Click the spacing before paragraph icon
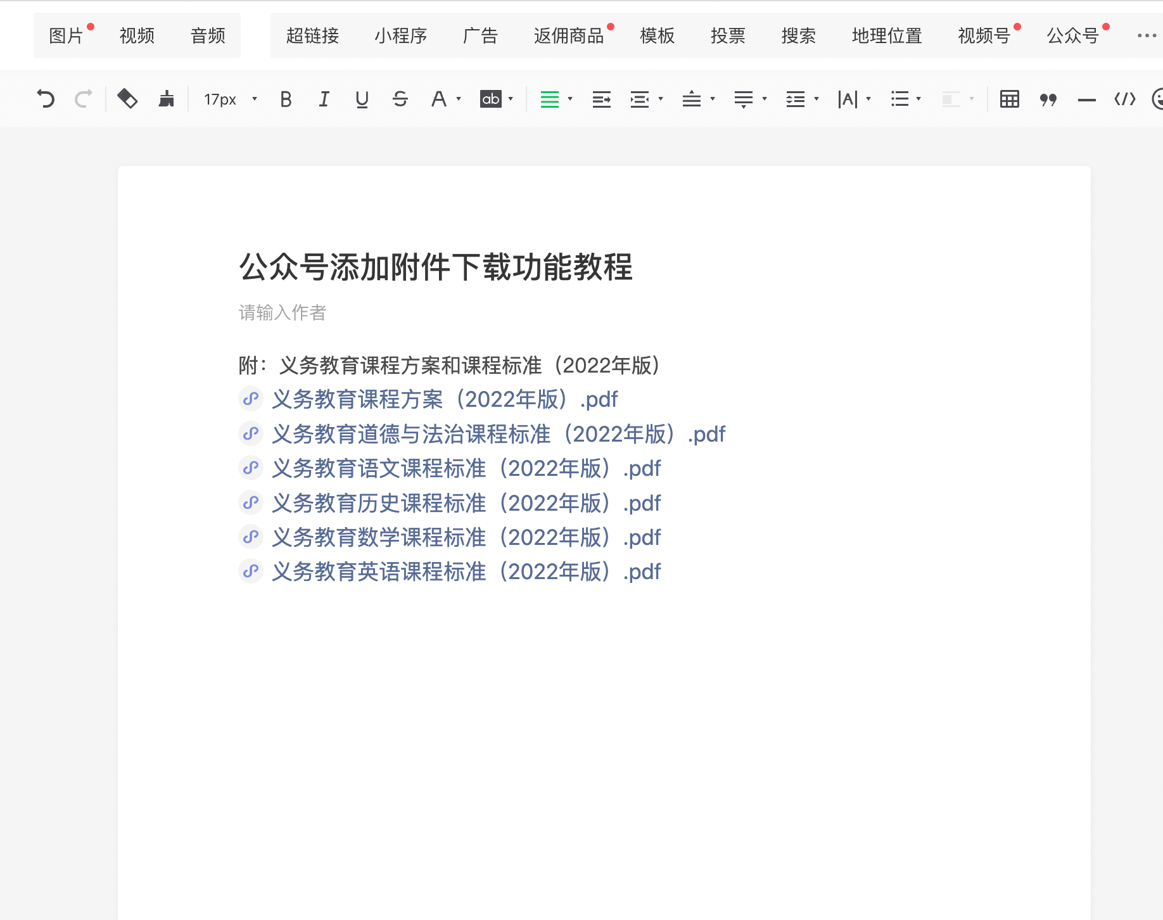1163x920 pixels. (691, 99)
